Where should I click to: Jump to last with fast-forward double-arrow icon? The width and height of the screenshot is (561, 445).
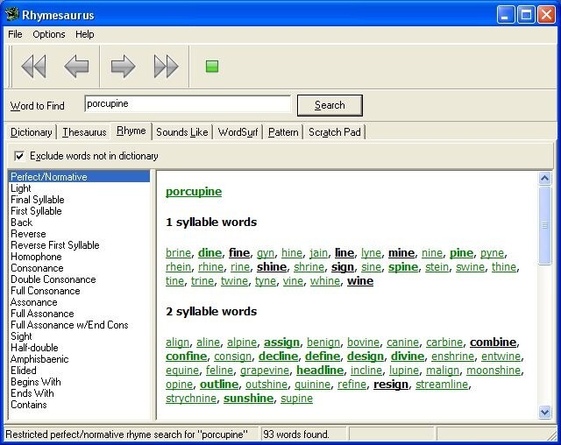tap(166, 66)
